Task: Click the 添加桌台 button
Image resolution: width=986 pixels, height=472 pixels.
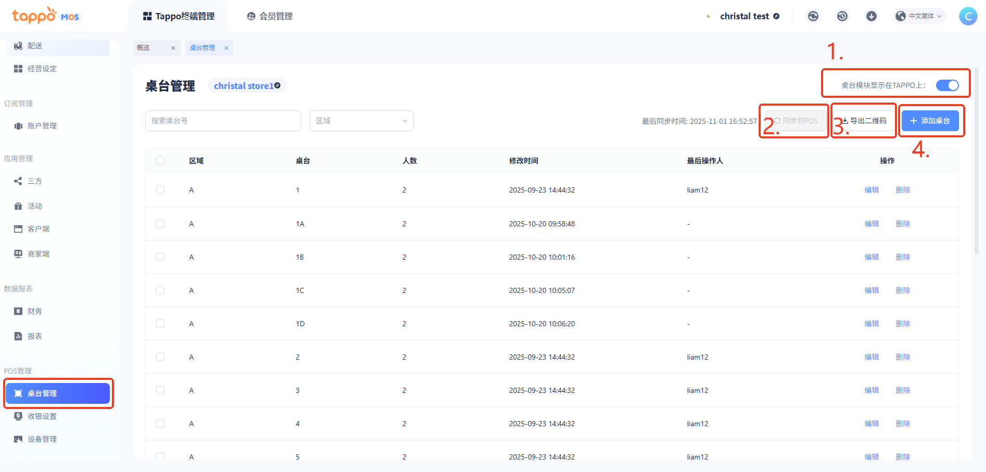Action: click(x=930, y=121)
